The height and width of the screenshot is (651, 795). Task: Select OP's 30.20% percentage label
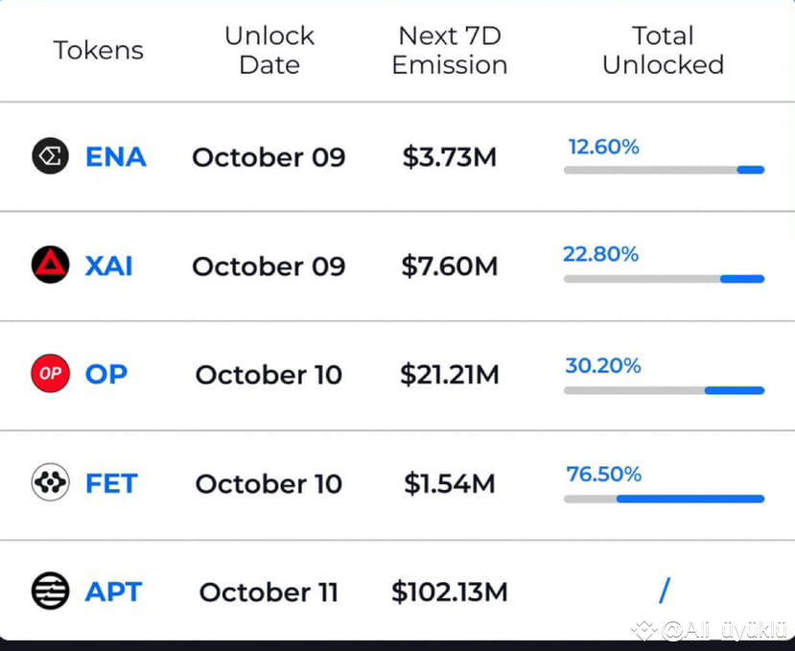(x=601, y=365)
